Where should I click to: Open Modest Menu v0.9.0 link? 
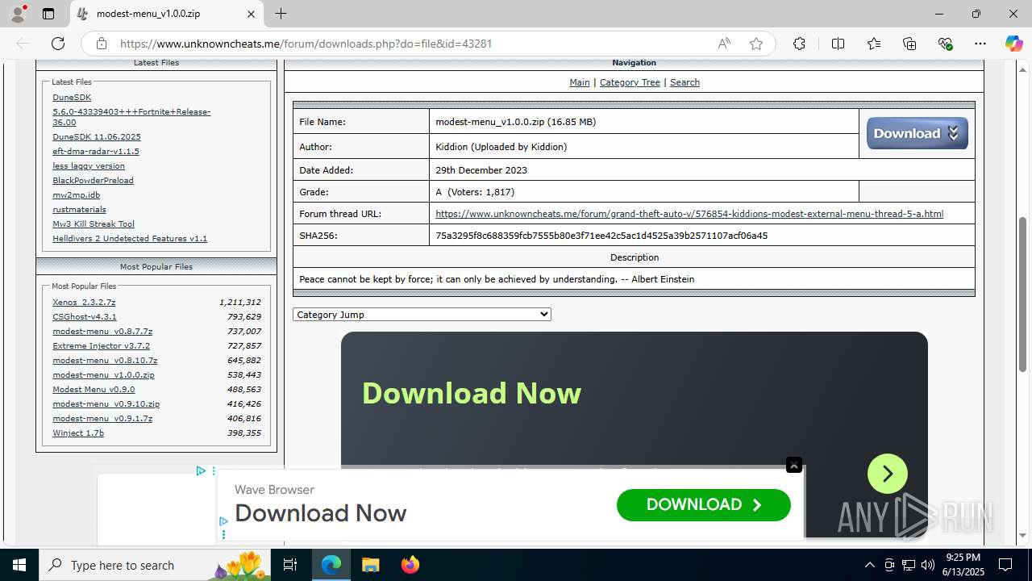[x=94, y=390]
